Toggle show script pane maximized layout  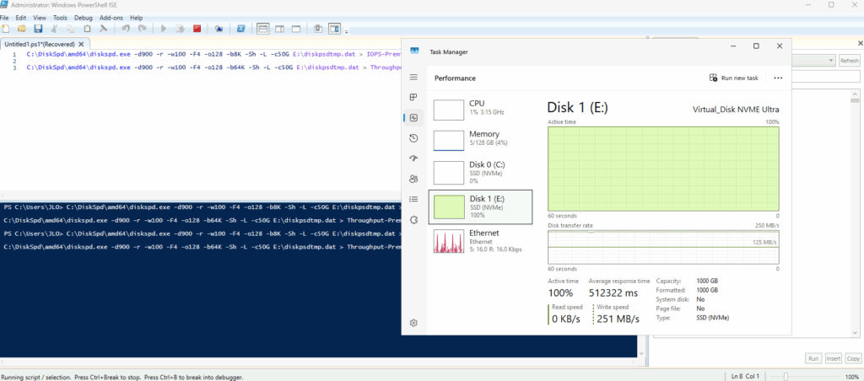295,29
